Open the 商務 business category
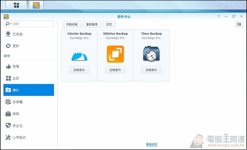 pos(28,114)
